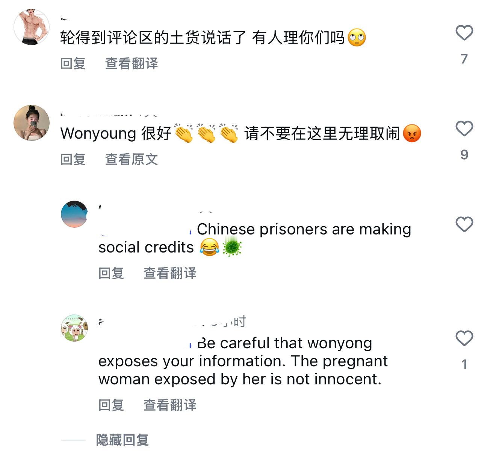This screenshot has height=452, width=496.
Task: View translation of the 土货 comment
Action: pos(132,63)
